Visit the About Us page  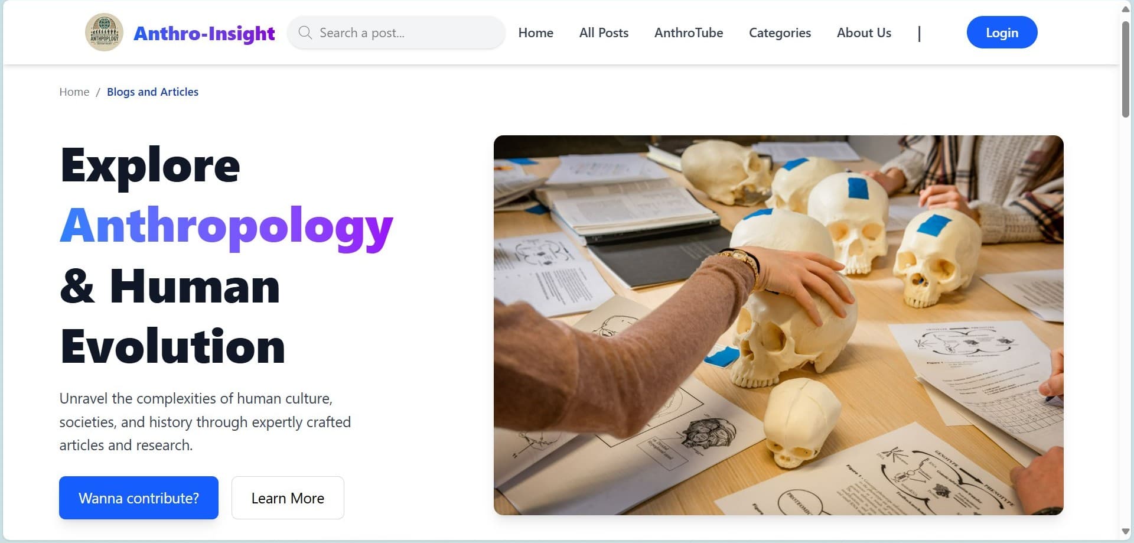click(x=864, y=32)
